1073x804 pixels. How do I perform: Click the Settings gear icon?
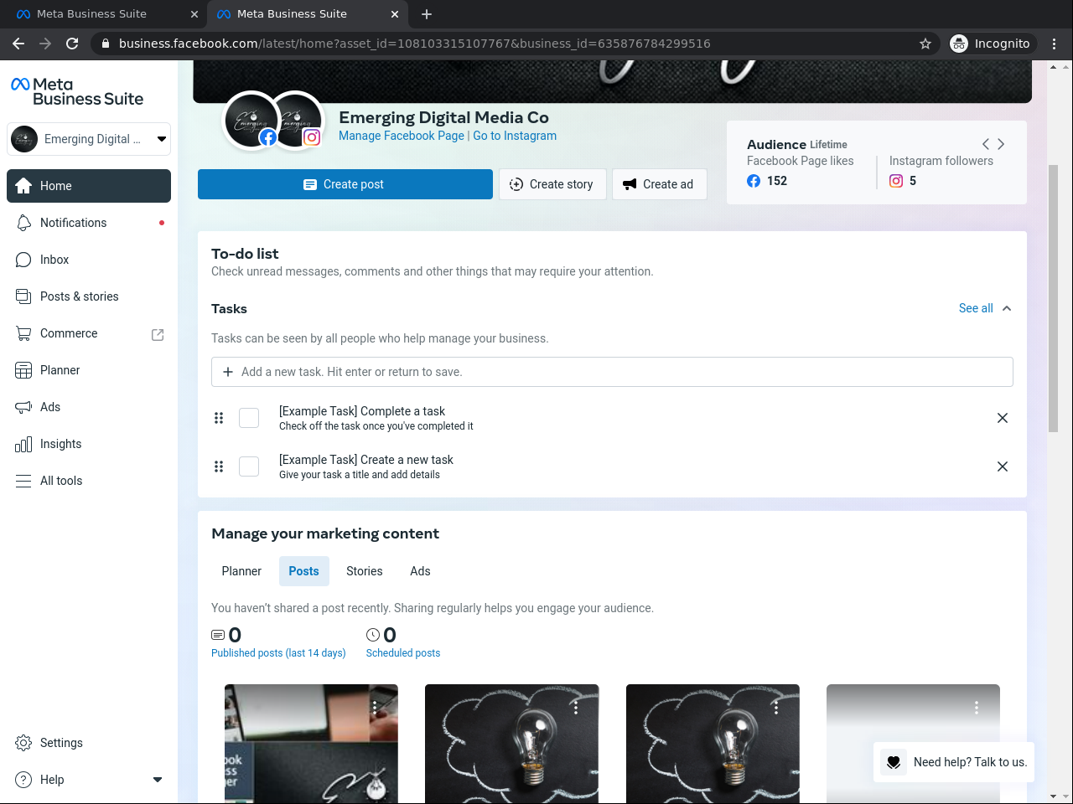23,743
